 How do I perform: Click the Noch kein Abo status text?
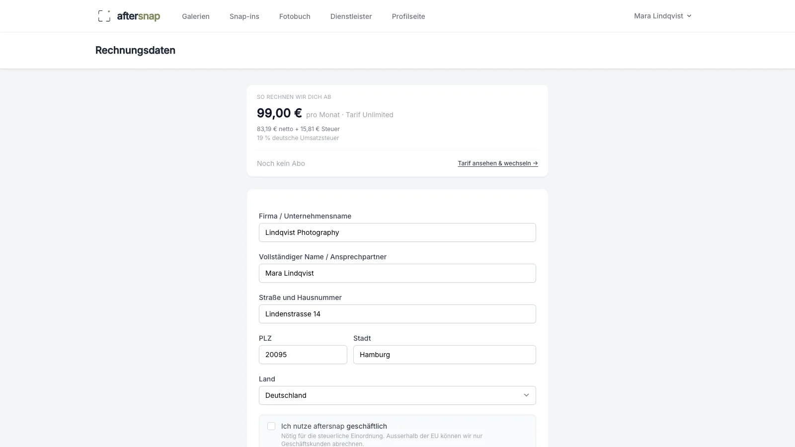click(281, 163)
